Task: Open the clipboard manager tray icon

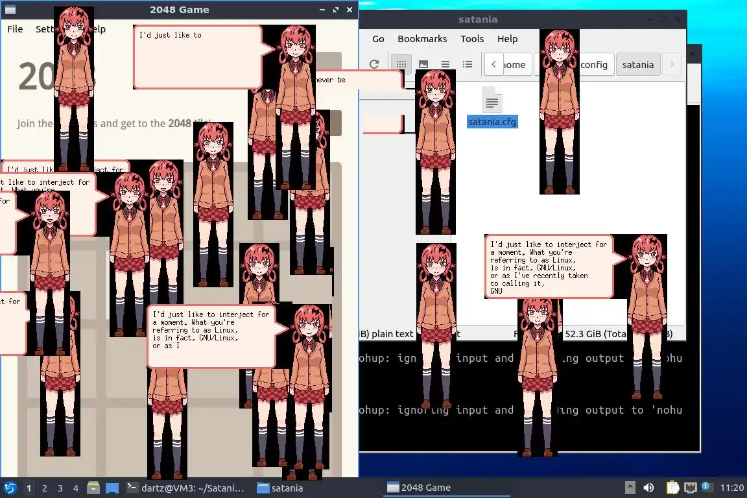Action: pyautogui.click(x=672, y=488)
